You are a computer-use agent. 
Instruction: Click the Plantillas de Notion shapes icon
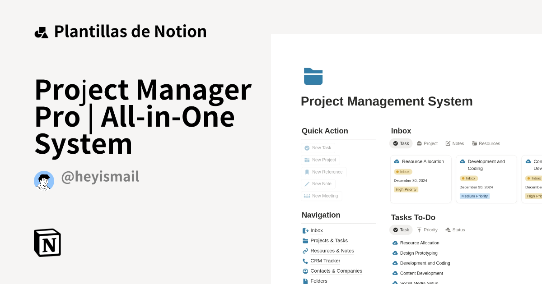[x=42, y=32]
